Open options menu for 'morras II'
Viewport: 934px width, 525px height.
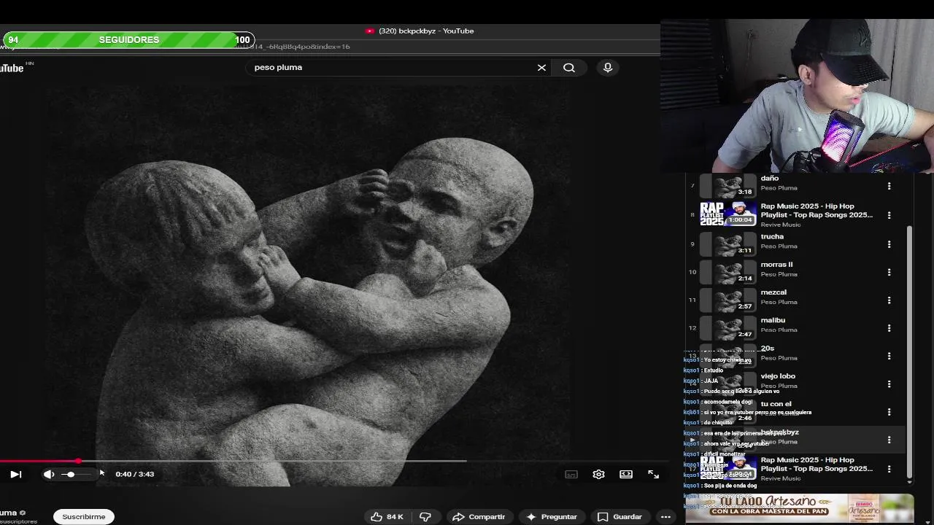889,272
